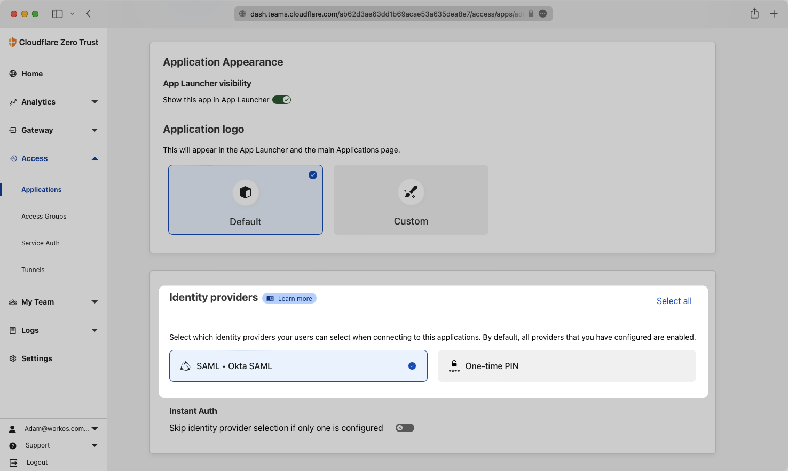788x471 pixels.
Task: Click the Logs icon in the sidebar
Action: pos(13,330)
